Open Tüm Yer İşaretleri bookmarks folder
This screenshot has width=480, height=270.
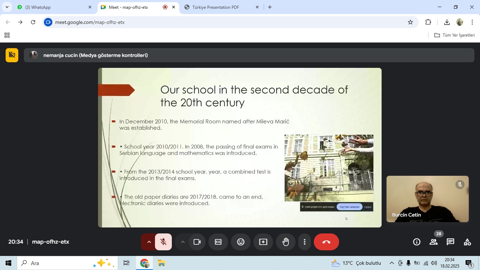[455, 35]
